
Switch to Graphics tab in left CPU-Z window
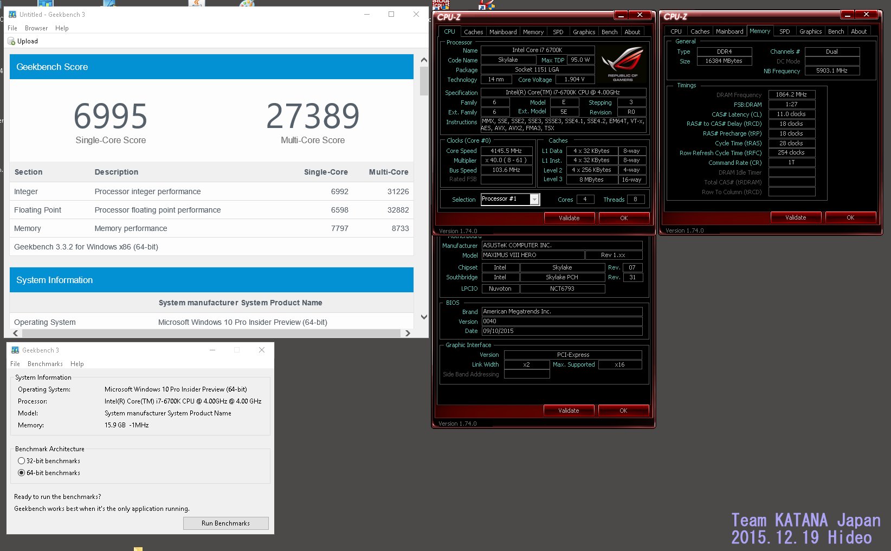[x=584, y=32]
